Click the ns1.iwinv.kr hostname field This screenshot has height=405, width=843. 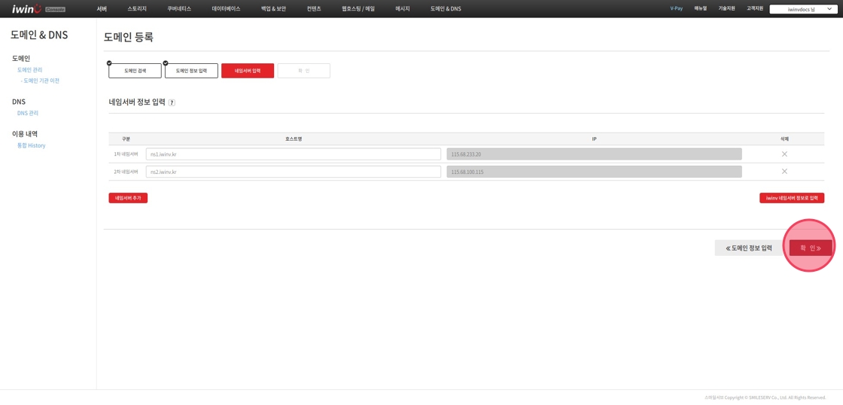tap(293, 154)
